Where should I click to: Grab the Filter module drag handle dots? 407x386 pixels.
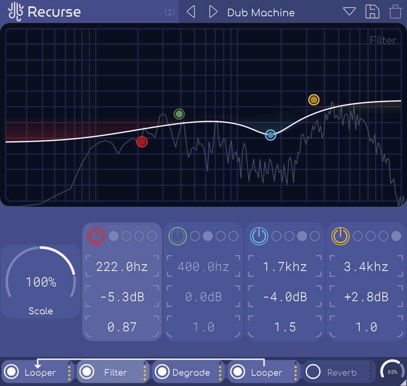[x=145, y=371]
